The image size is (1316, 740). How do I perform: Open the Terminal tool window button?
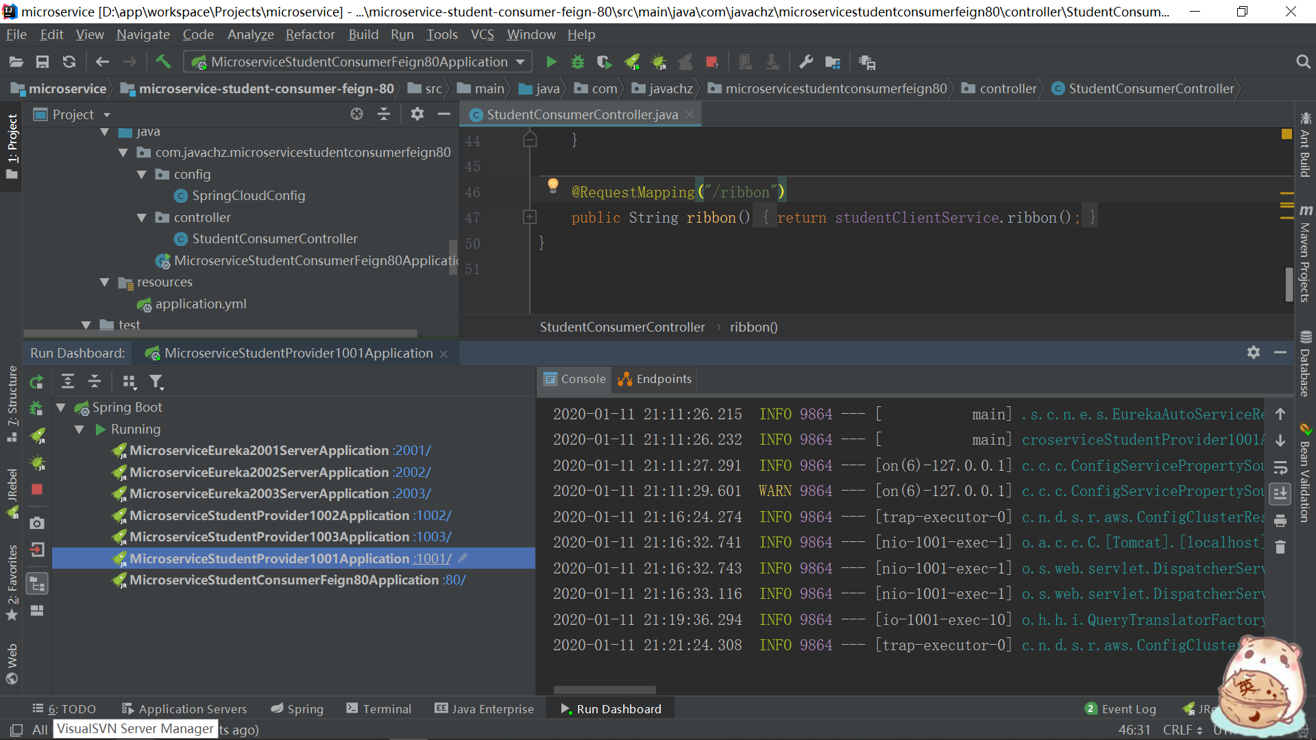point(379,709)
